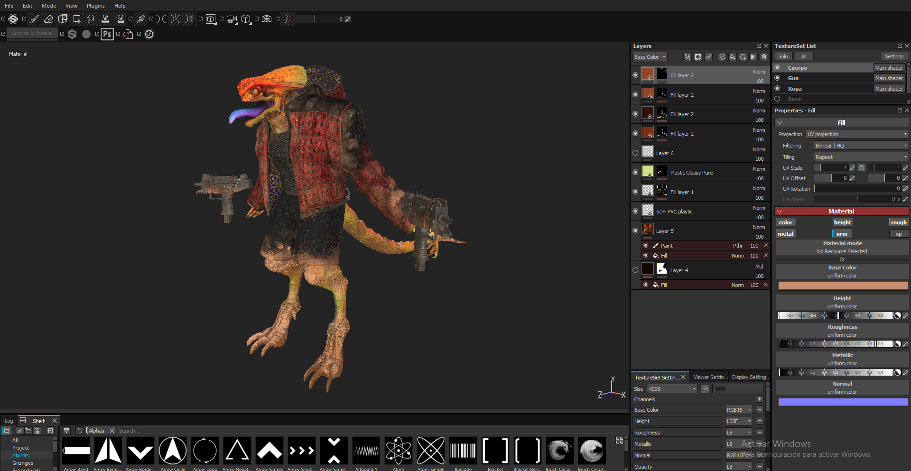This screenshot has width=911, height=471.
Task: Click the Solo button
Action: click(783, 56)
